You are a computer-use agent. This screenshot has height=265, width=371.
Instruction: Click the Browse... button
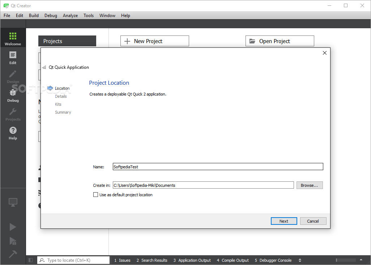pyautogui.click(x=310, y=185)
